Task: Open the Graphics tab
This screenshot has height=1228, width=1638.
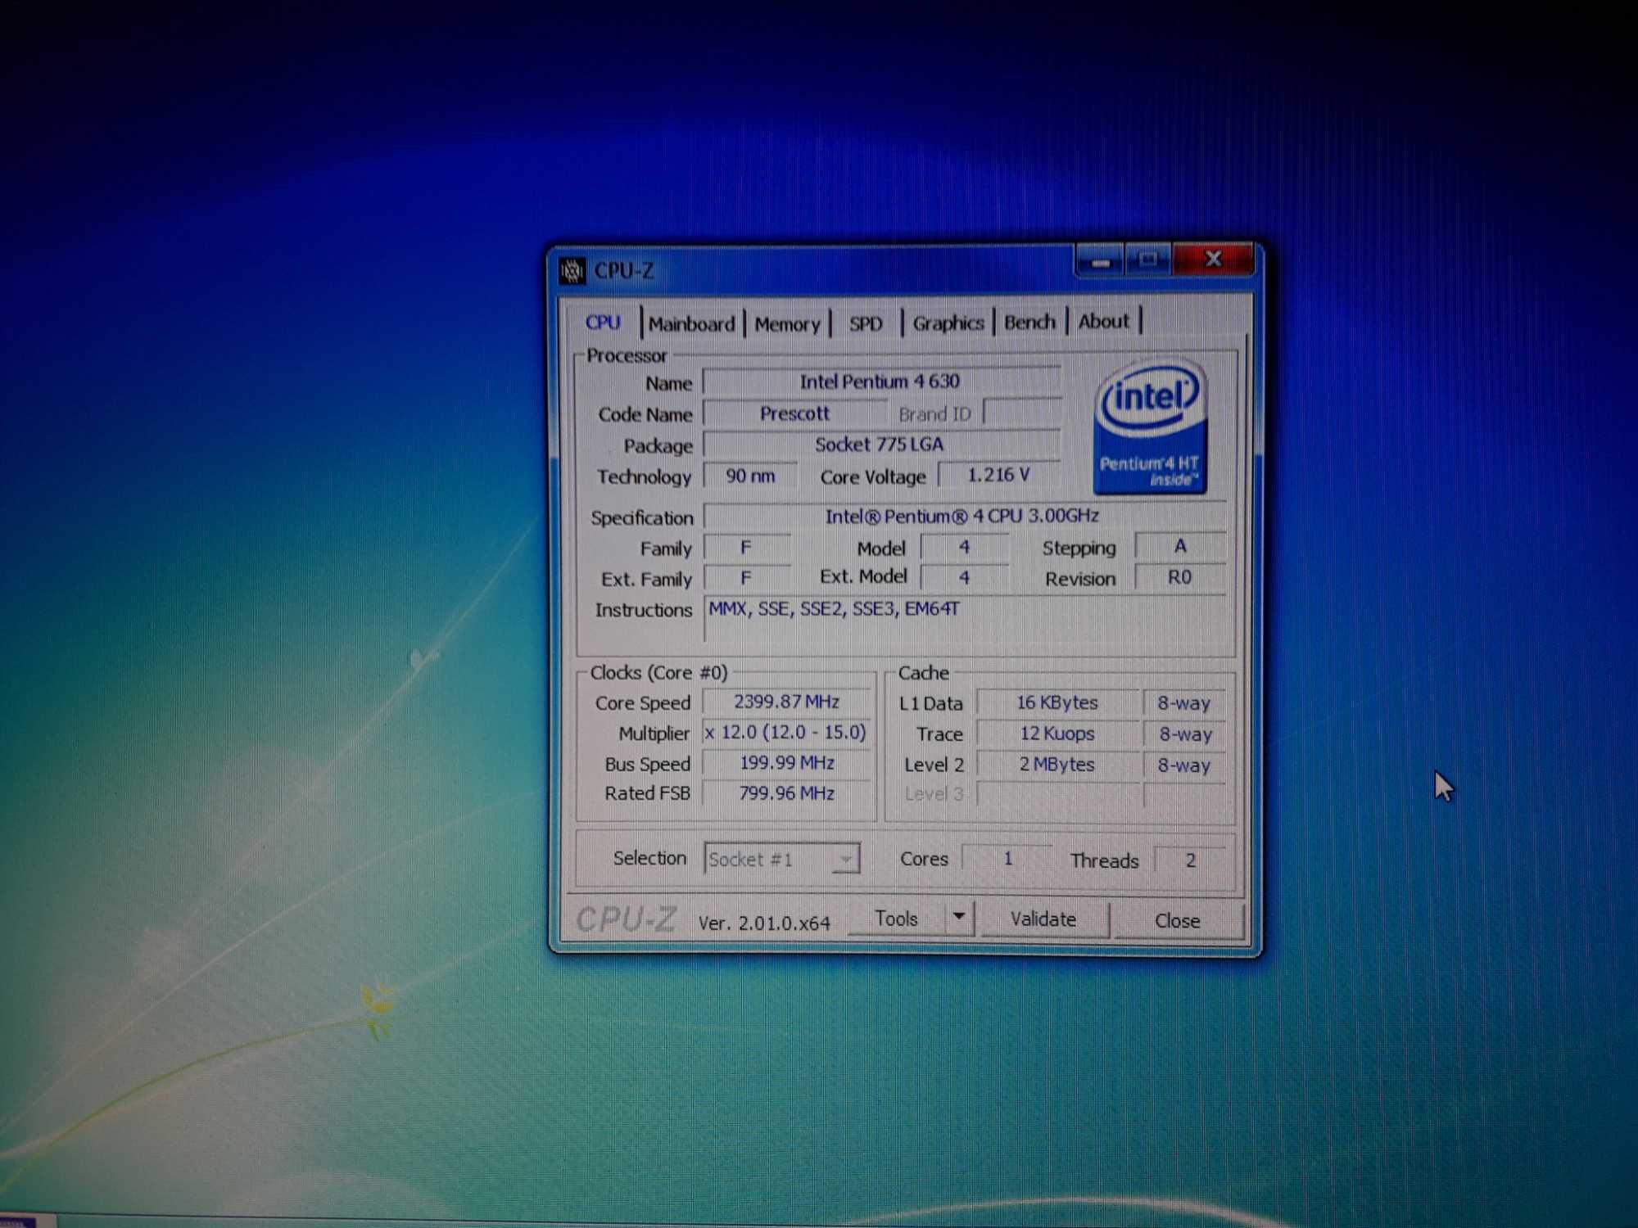Action: [948, 323]
